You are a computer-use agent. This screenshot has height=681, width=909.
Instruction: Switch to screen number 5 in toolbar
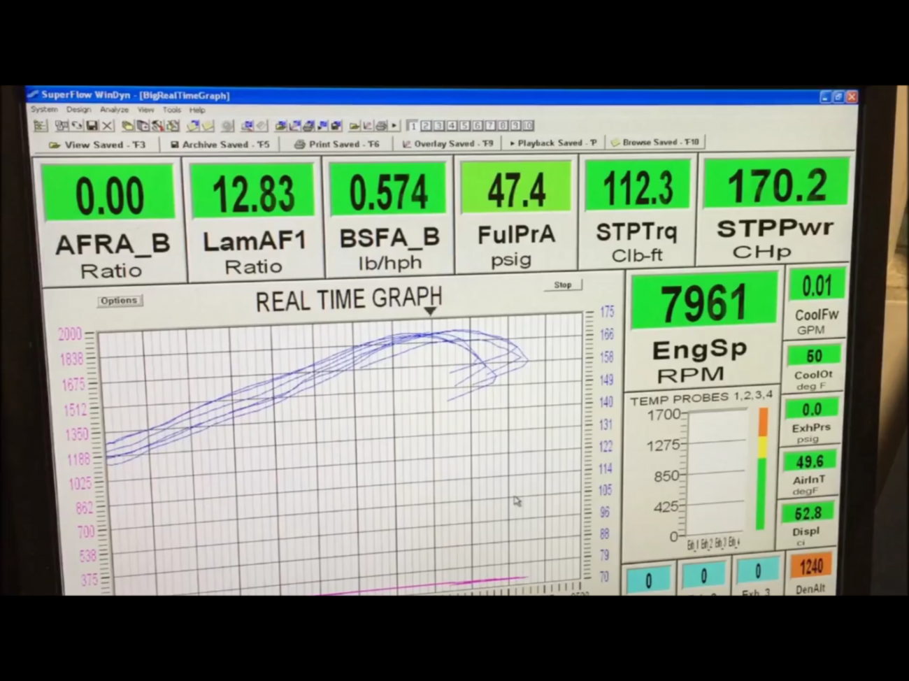(464, 126)
